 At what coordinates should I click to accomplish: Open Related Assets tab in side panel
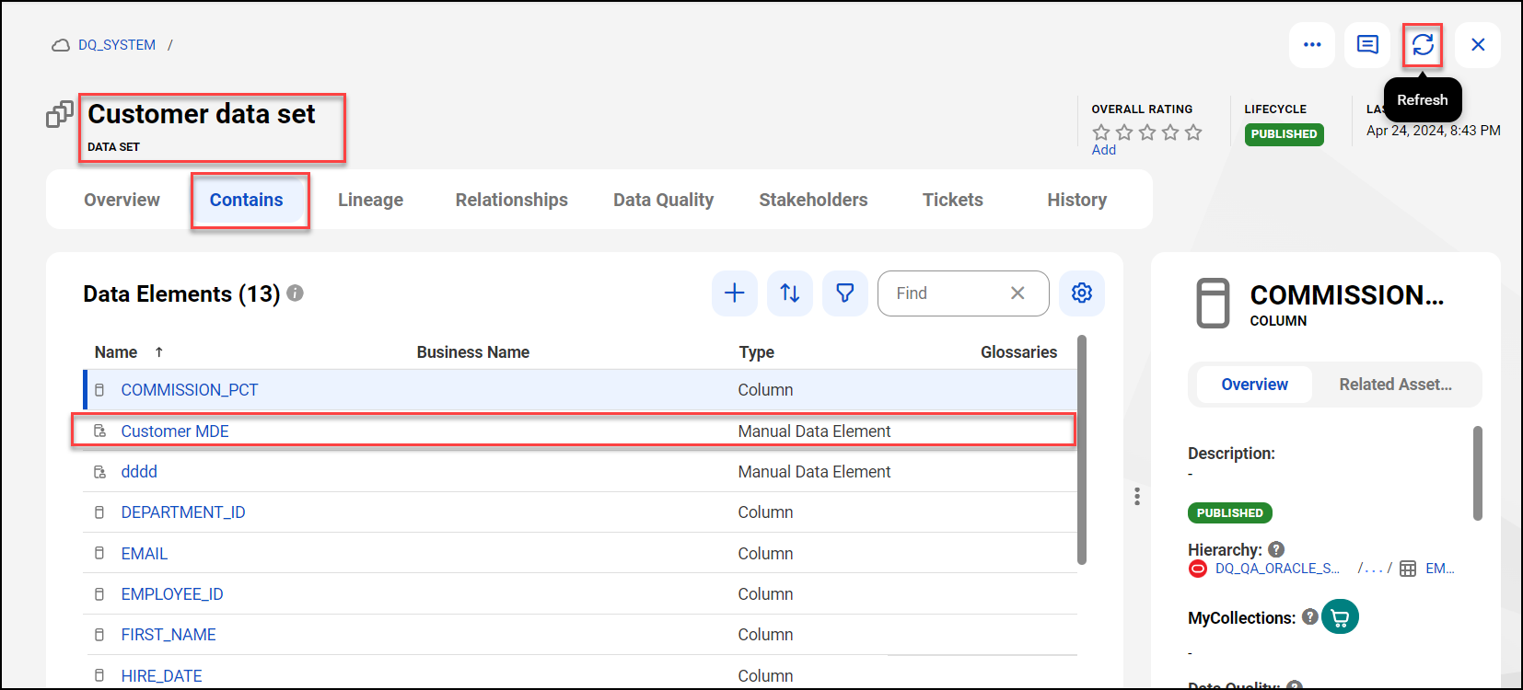(x=1395, y=385)
